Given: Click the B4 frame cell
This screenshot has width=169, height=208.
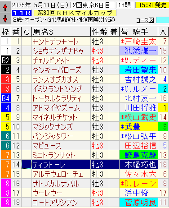Looking at the screenshot, I should pyautogui.click(x=6, y=98).
